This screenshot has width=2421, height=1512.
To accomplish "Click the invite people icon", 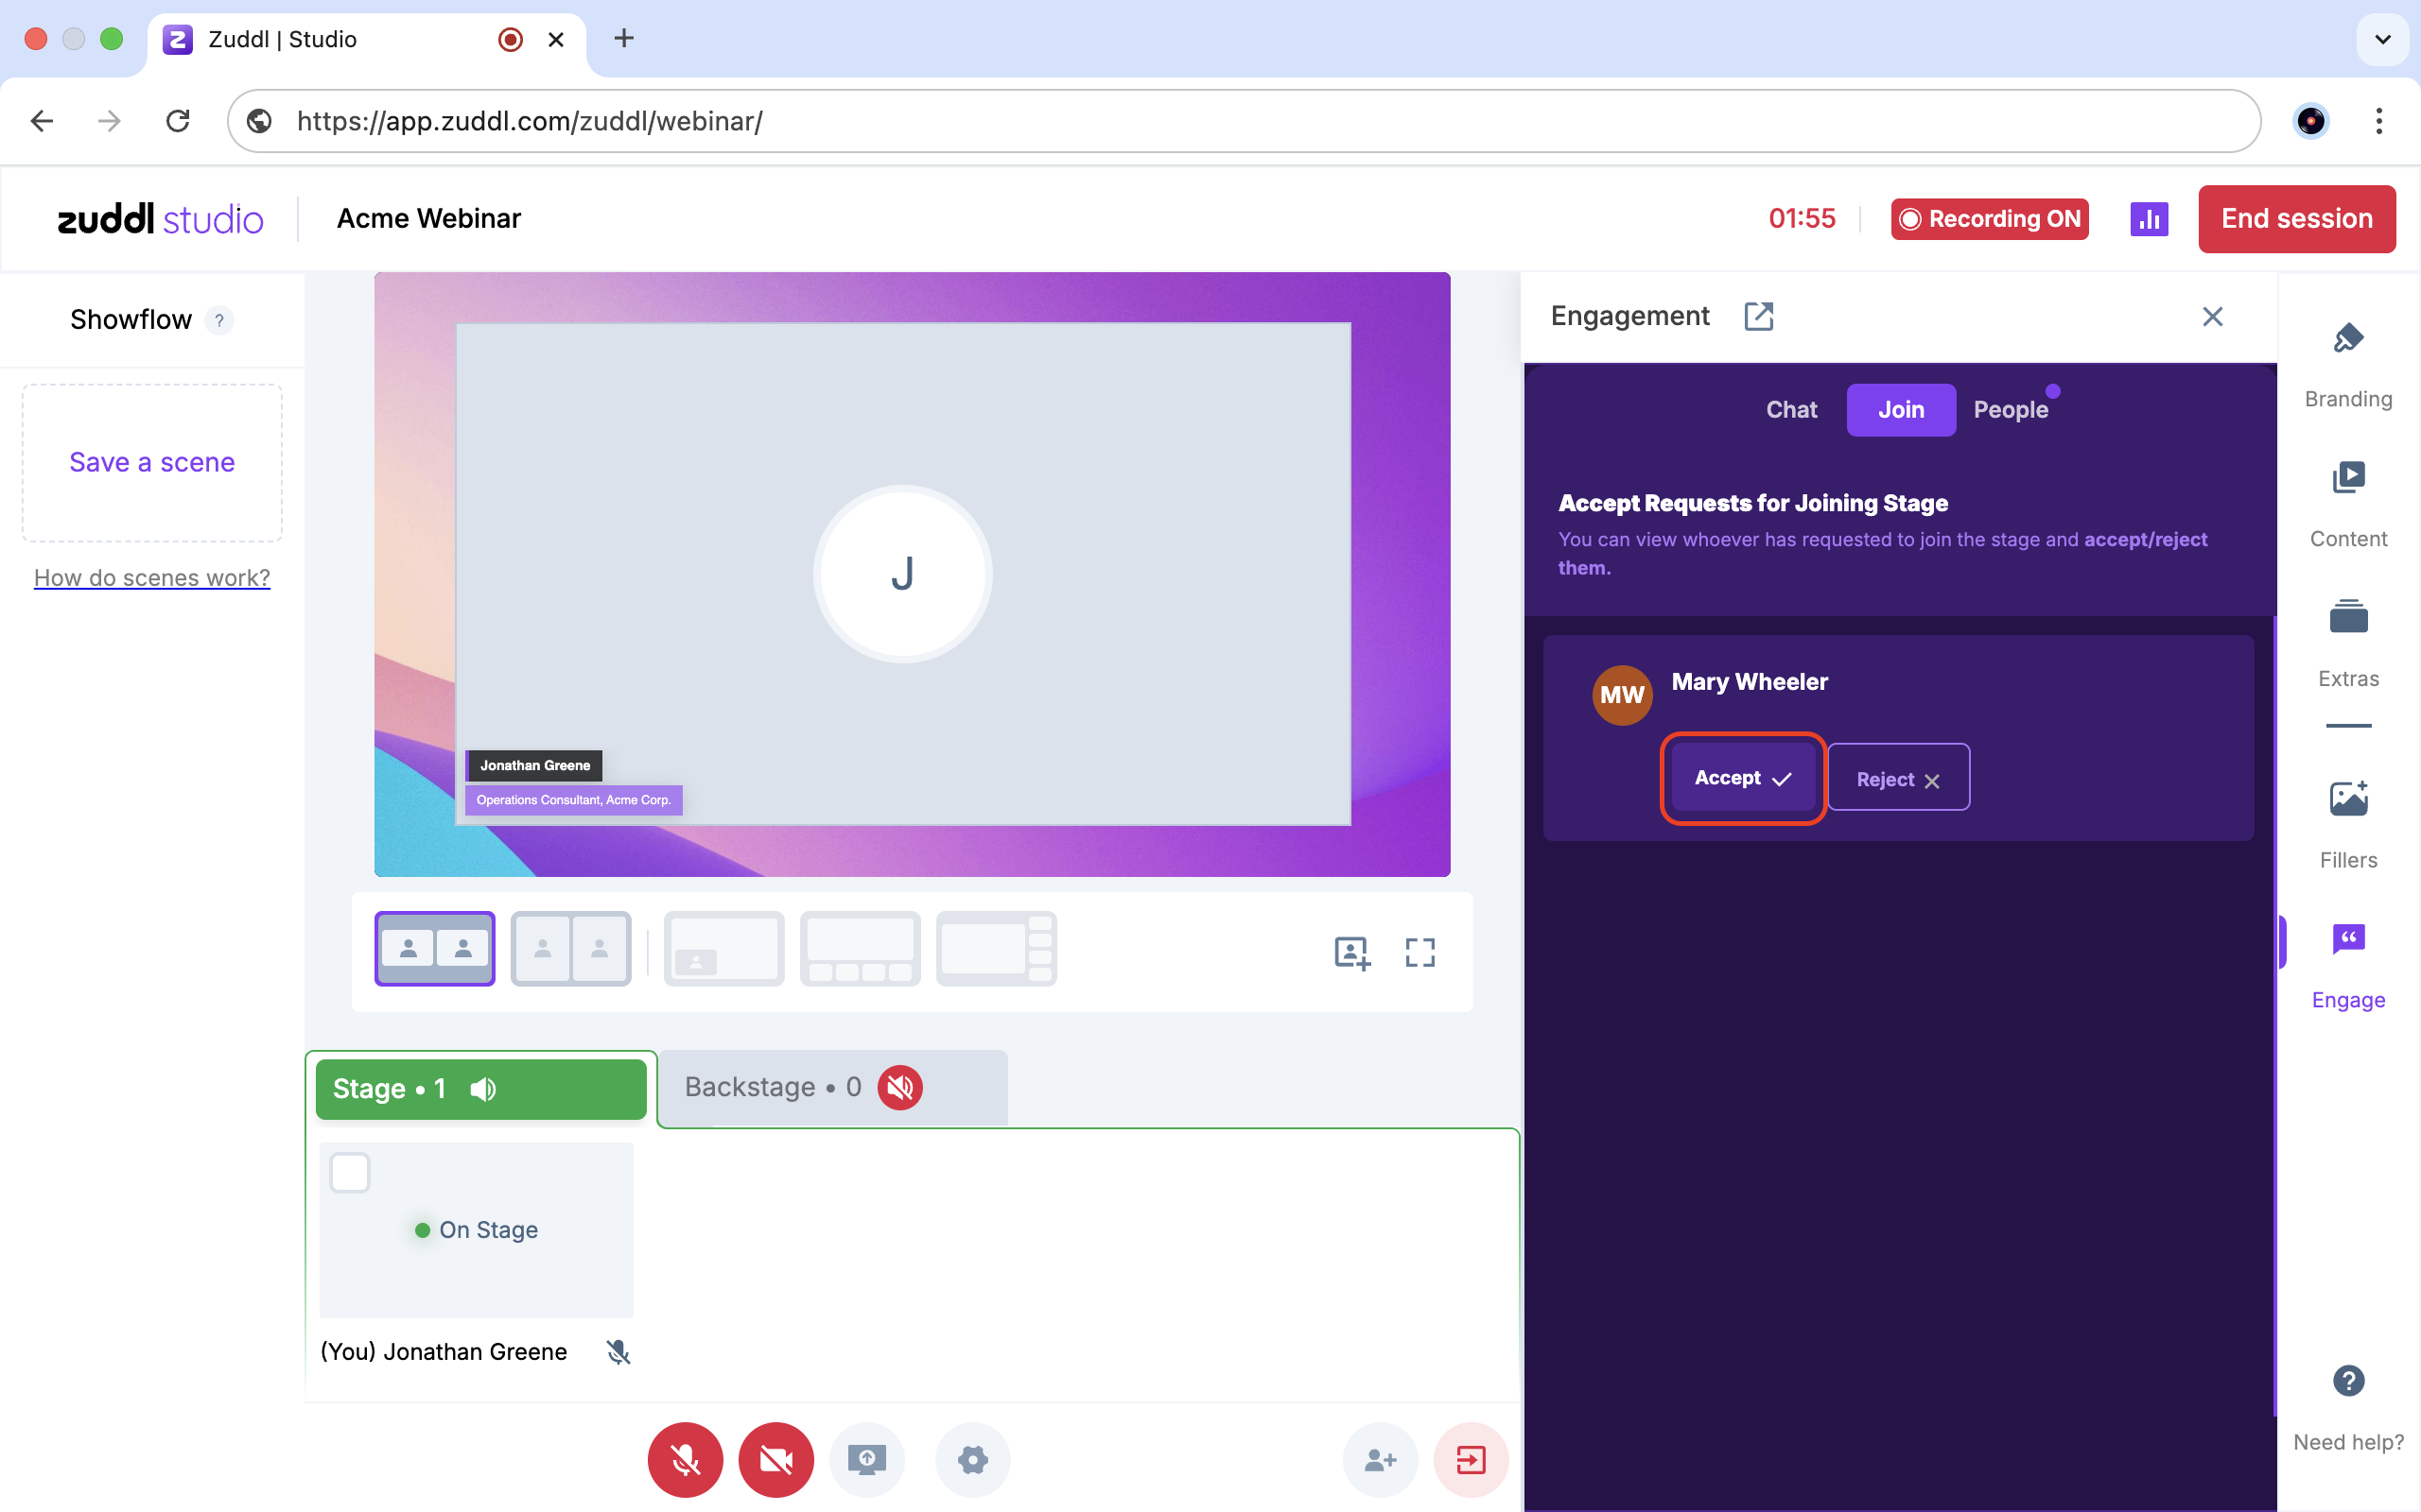I will pos(1380,1459).
